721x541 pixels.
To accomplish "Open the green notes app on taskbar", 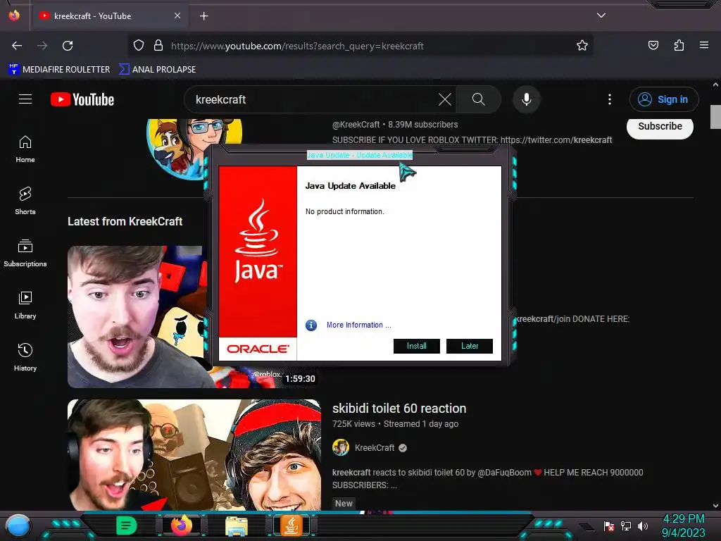I will pyautogui.click(x=127, y=526).
